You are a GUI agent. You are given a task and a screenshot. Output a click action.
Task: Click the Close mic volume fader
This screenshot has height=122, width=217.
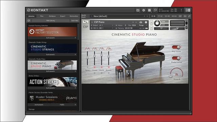(x=95, y=56)
